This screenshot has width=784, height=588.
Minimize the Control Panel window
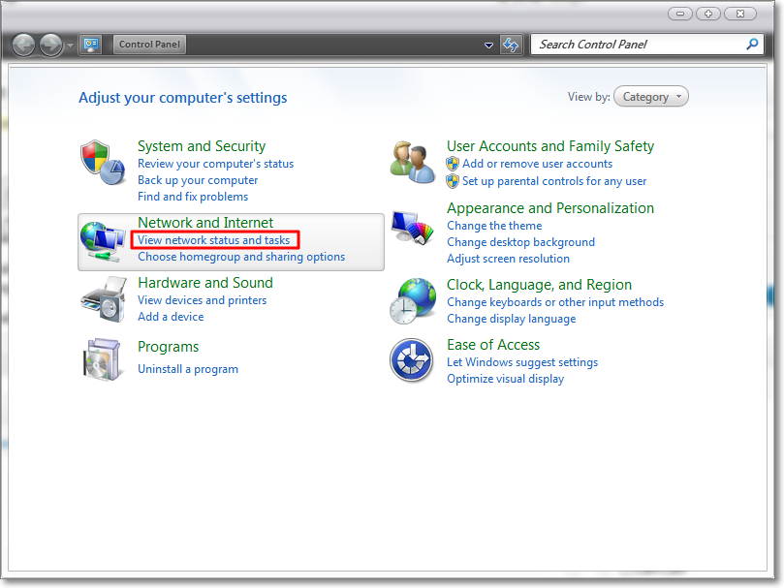point(680,14)
